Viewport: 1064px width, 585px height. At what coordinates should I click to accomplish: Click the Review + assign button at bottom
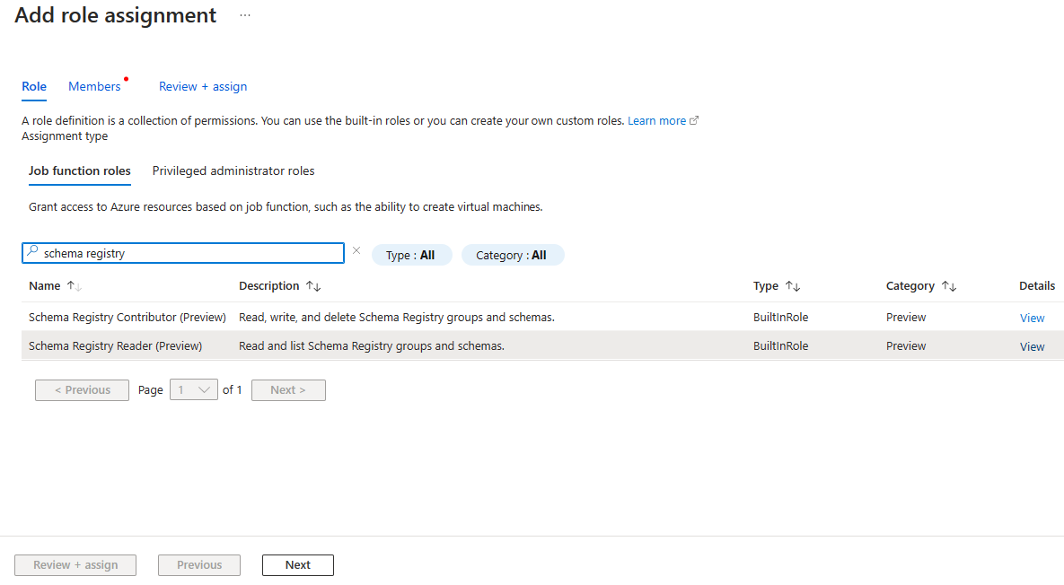coord(75,564)
